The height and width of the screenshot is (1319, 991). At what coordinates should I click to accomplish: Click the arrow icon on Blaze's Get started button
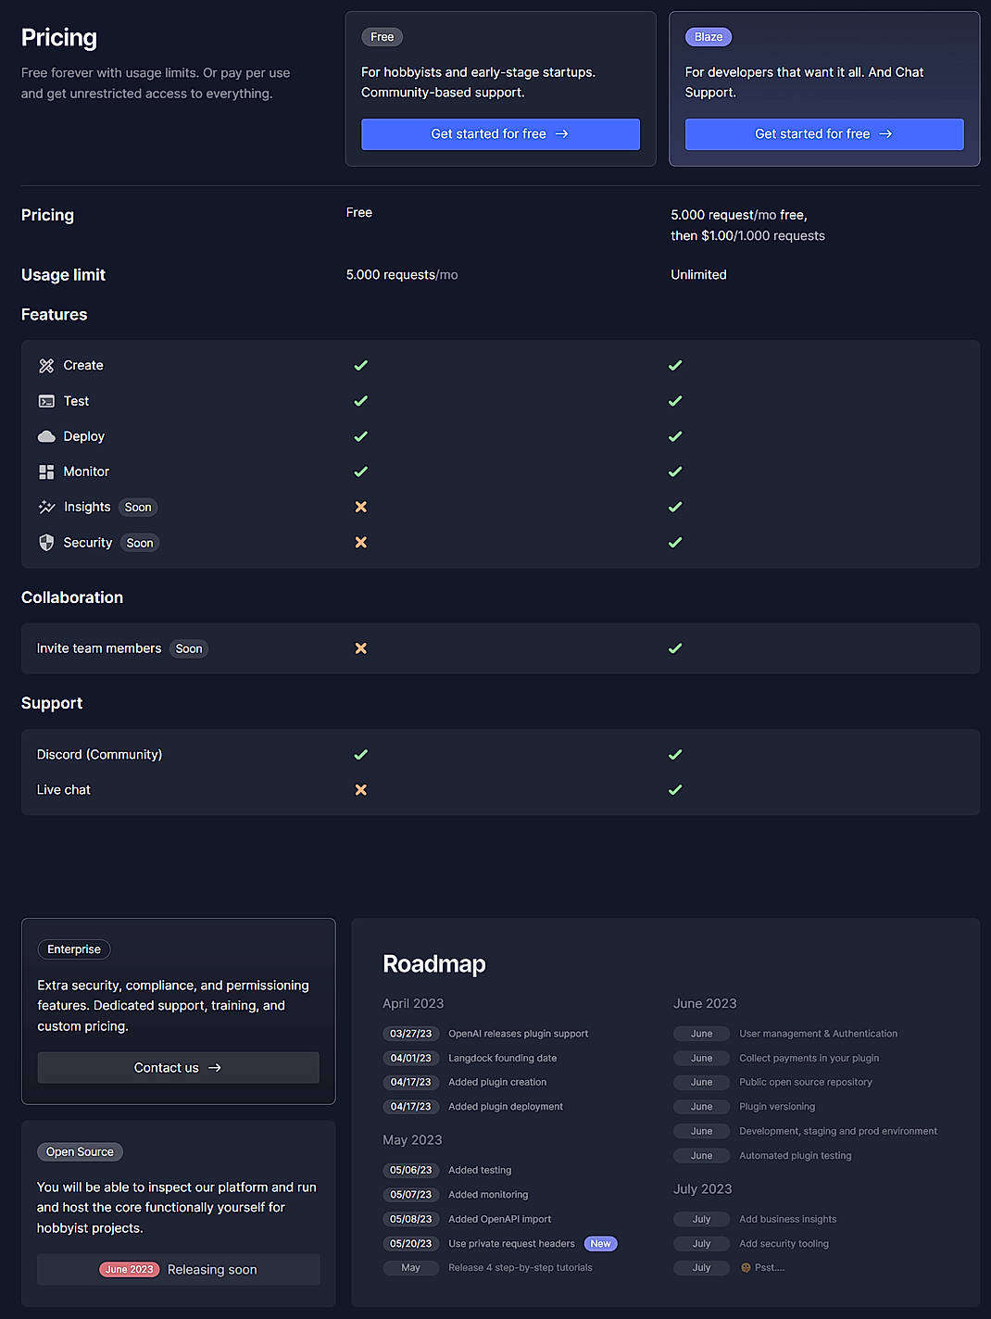(886, 133)
